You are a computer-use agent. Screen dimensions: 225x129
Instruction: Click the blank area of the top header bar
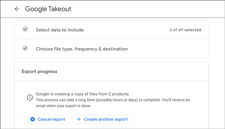point(148,9)
